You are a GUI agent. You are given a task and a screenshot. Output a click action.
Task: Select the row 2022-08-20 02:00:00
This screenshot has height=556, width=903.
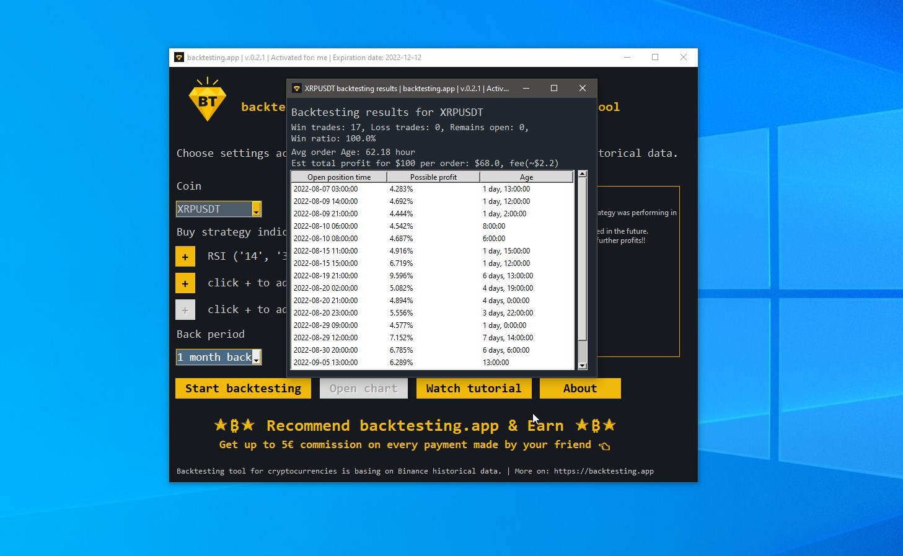[433, 288]
